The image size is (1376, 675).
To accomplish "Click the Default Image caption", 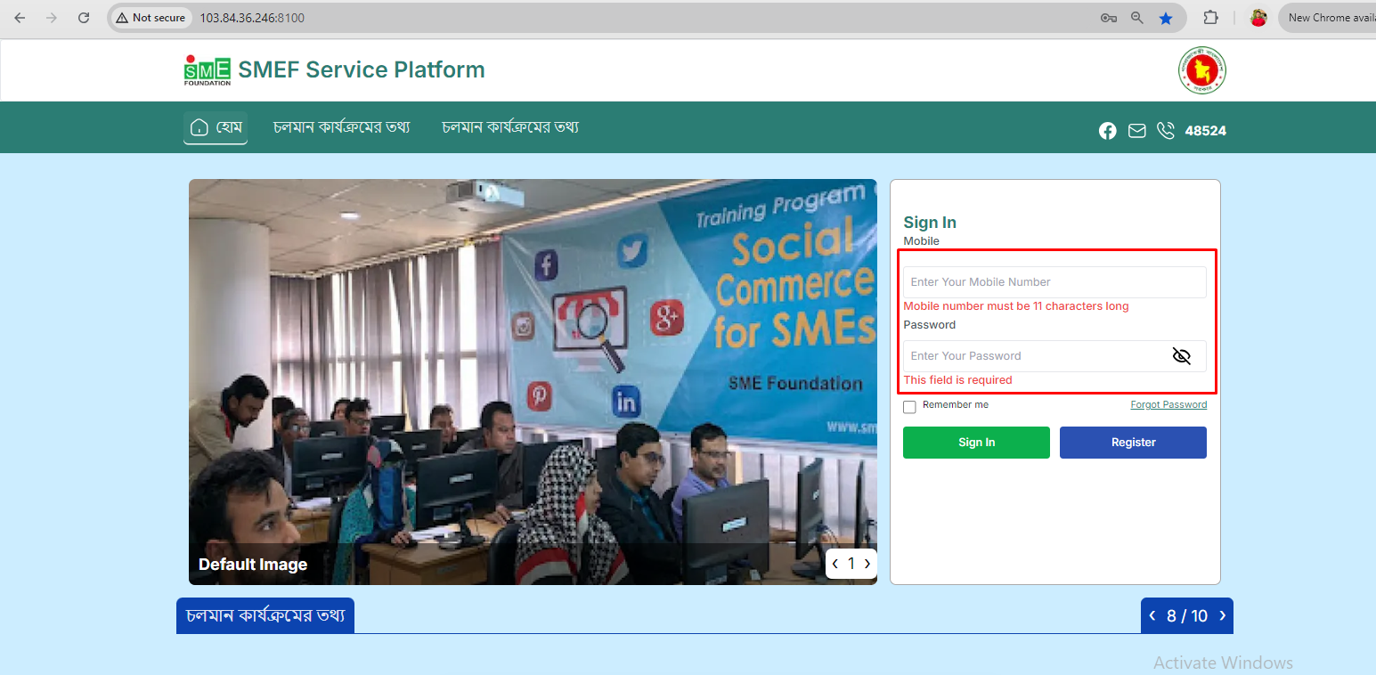I will (x=253, y=565).
